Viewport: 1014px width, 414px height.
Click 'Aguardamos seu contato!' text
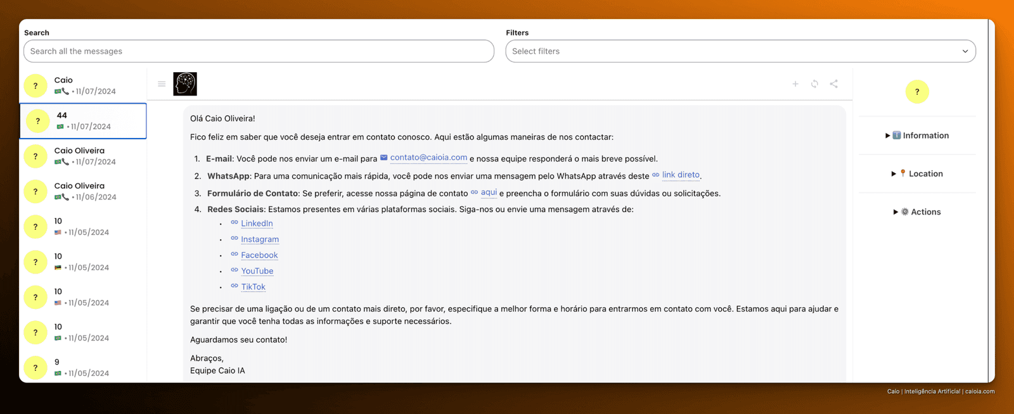[238, 340]
